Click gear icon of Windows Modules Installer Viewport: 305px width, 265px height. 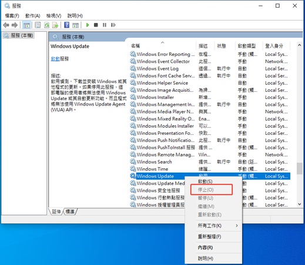133,126
